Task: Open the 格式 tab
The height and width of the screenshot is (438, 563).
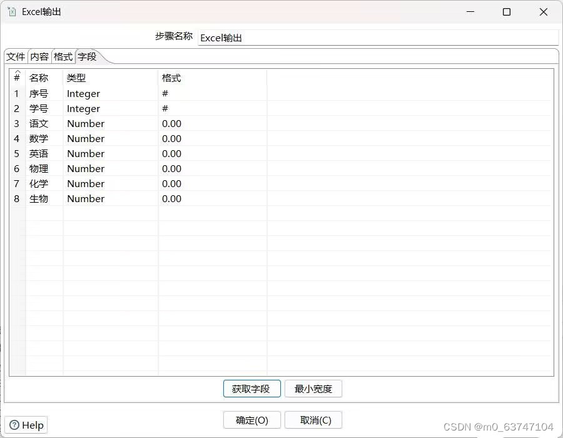Action: pyautogui.click(x=63, y=57)
